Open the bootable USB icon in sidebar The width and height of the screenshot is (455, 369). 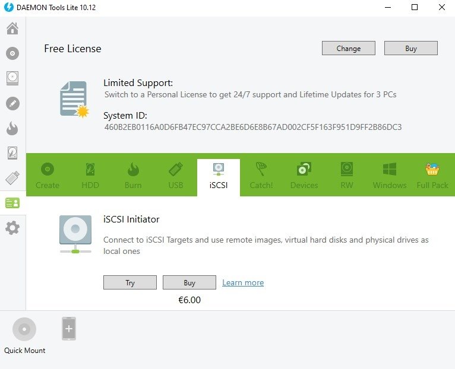[x=12, y=178]
